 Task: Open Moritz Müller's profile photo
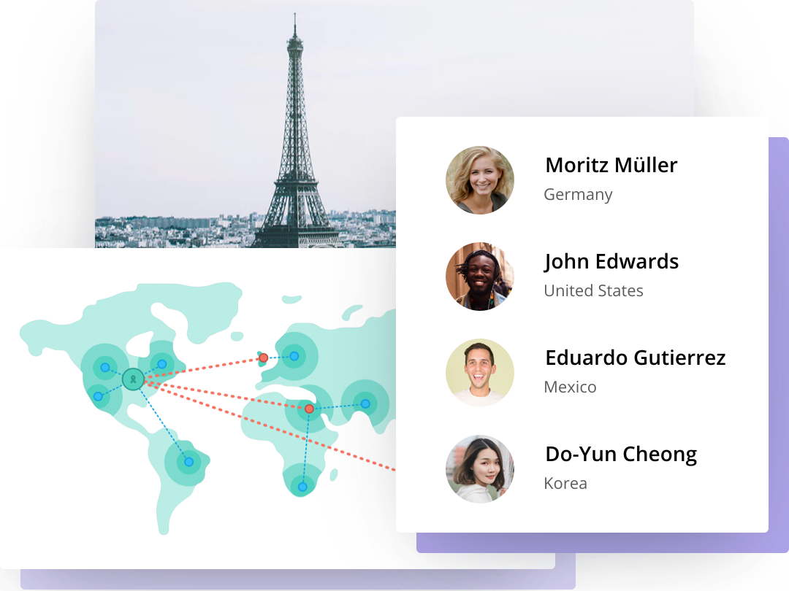(480, 180)
